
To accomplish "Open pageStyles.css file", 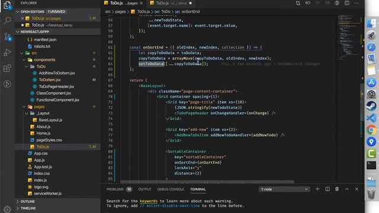I will pyautogui.click(x=49, y=140).
